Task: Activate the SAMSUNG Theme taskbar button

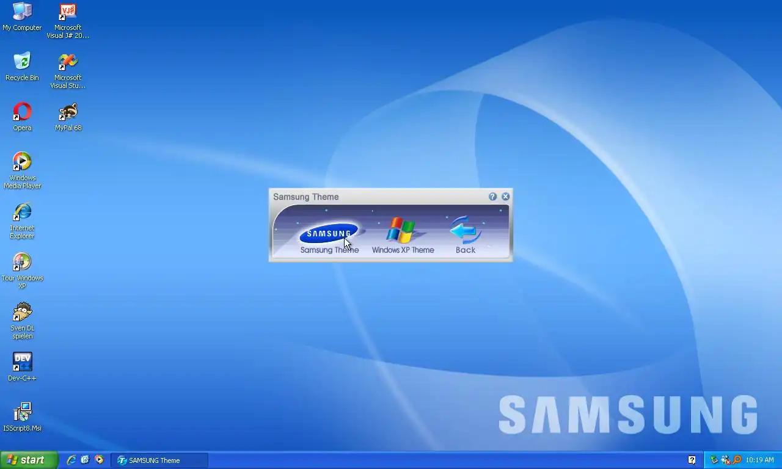Action: (159, 460)
